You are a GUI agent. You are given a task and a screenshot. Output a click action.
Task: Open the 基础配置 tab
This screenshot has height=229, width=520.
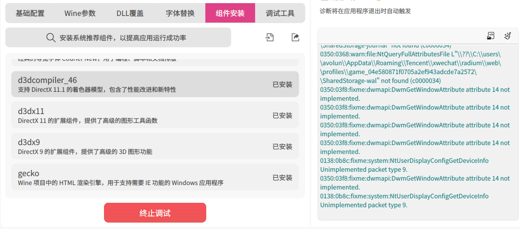pos(30,13)
